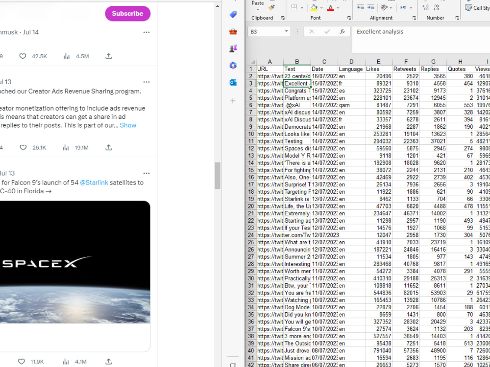This screenshot has height=367, width=490.
Task: Click Format Painter brush in Excel
Action: click(271, 8)
